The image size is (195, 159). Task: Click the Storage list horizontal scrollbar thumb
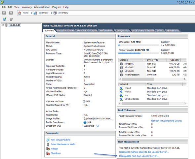(138, 79)
